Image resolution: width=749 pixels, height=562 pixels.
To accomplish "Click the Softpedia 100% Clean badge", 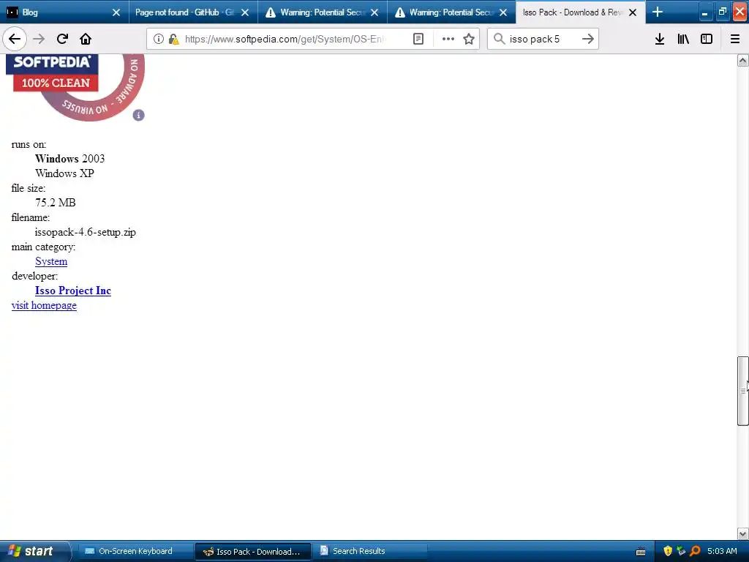I will [x=75, y=88].
